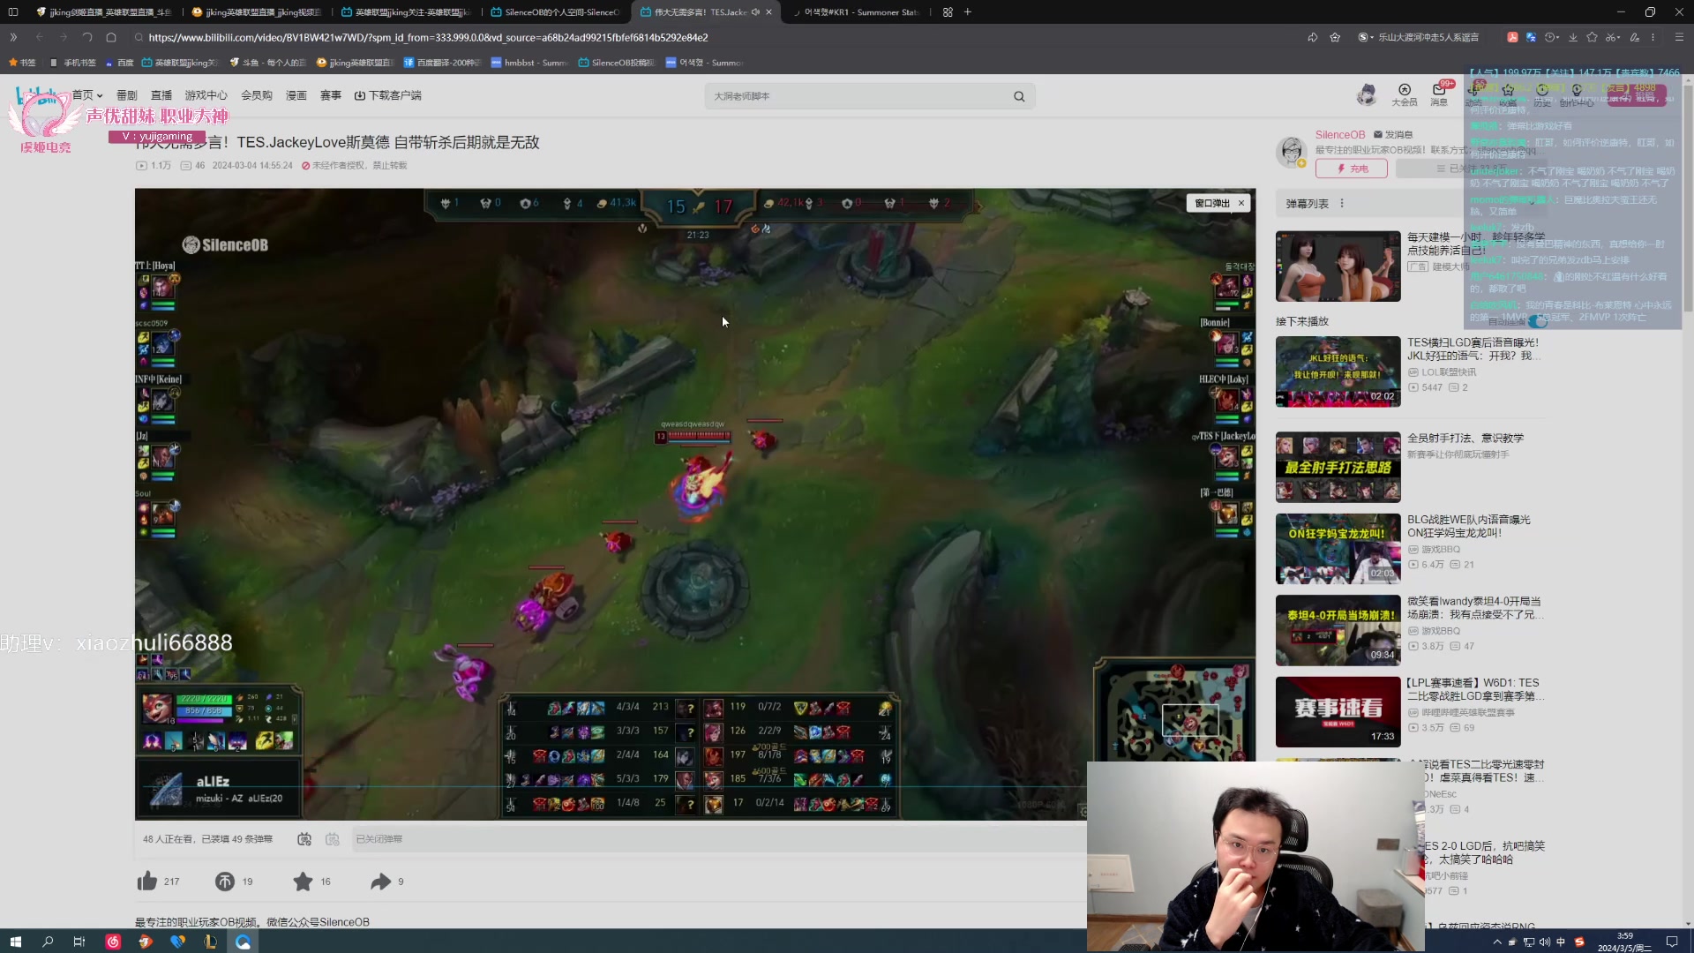The height and width of the screenshot is (953, 1694).
Task: Open the 会员购 menu item
Action: tap(257, 95)
